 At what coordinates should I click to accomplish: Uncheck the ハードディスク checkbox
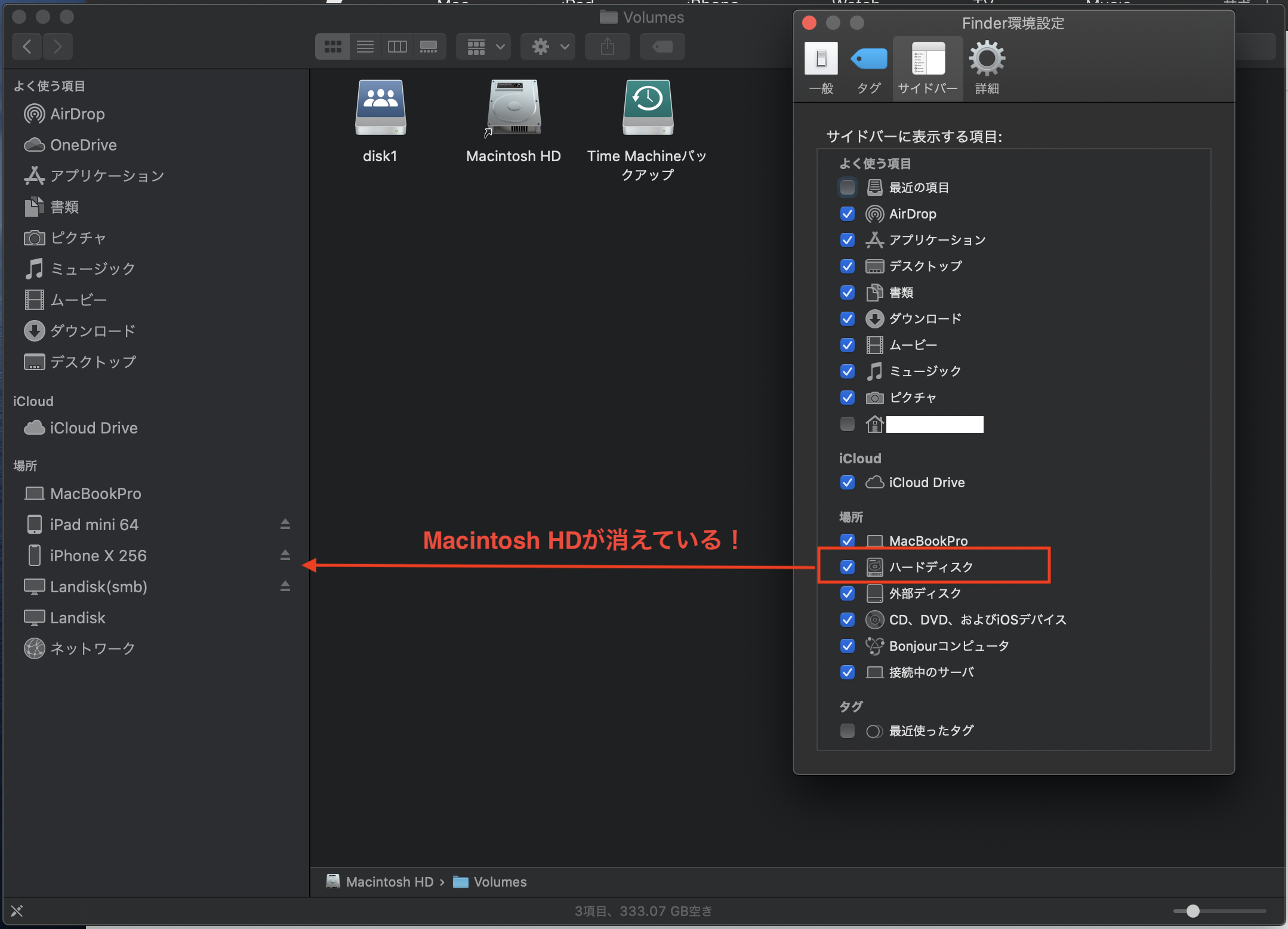point(847,567)
